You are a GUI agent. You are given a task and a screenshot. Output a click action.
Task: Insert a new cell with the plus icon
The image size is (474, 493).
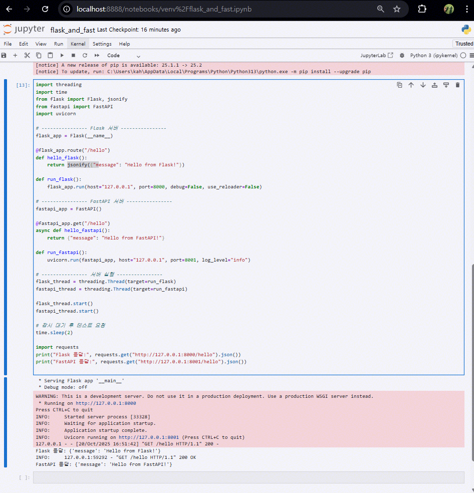(x=15, y=55)
